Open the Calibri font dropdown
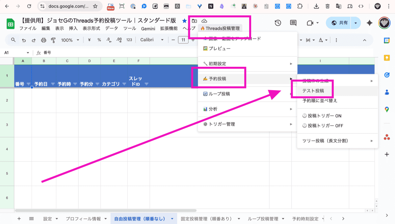 [x=152, y=40]
